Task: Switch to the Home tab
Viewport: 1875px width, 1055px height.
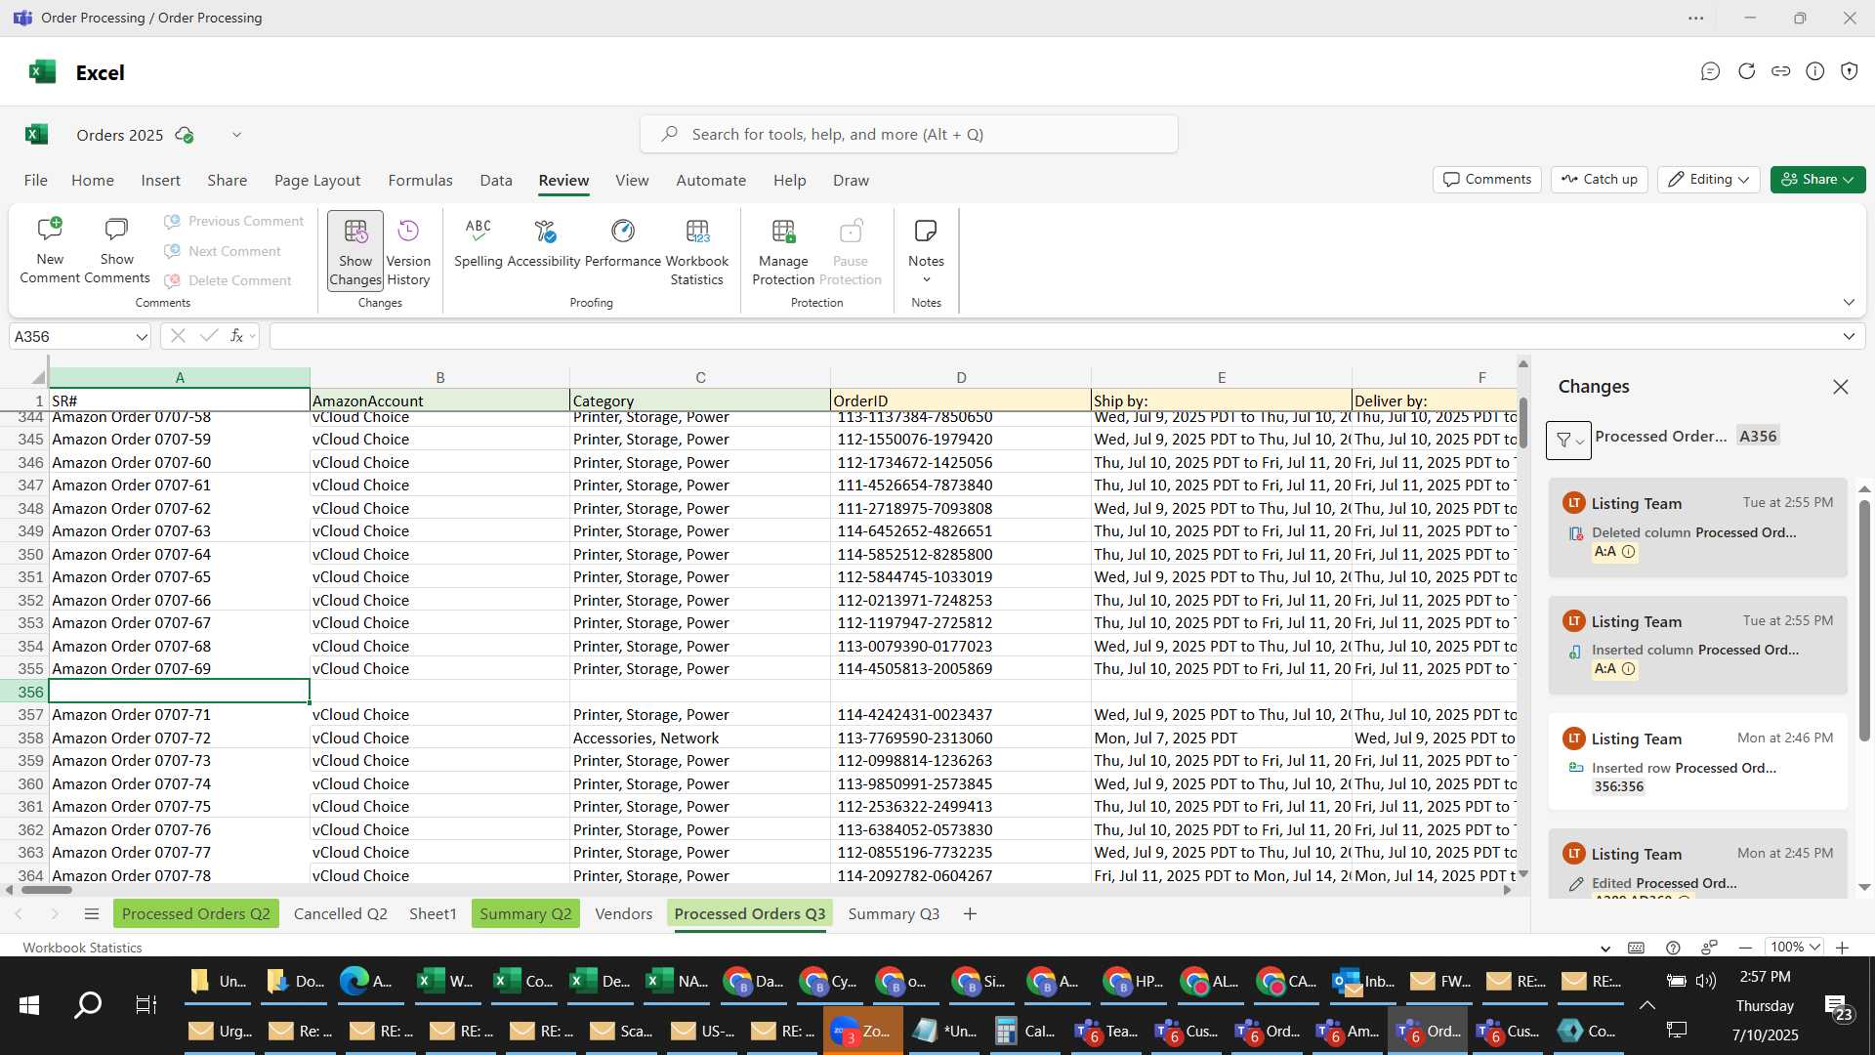Action: tap(93, 181)
